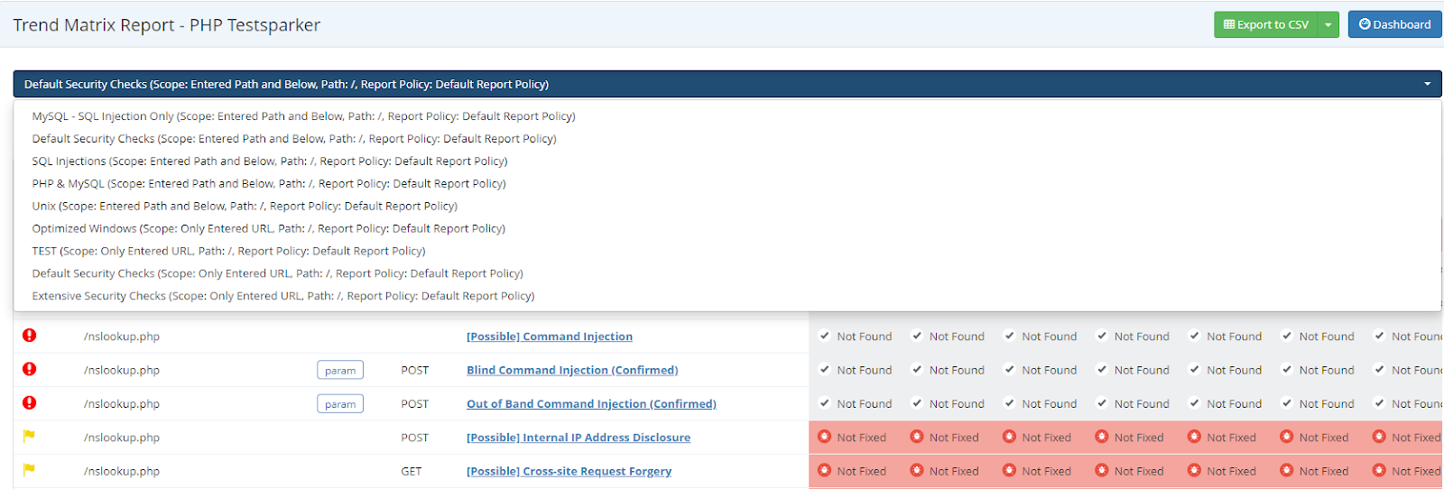
Task: Click gauge icon on Dashboard button
Action: coord(1365,24)
